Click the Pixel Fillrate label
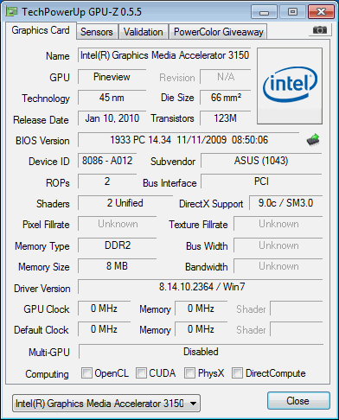The width and height of the screenshot is (339, 420). pos(46,225)
